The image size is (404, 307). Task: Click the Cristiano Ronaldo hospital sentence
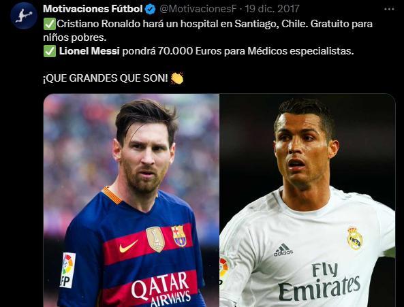click(208, 31)
